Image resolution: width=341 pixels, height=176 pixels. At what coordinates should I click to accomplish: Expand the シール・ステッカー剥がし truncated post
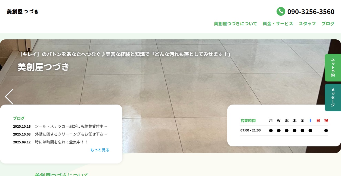pos(71,126)
